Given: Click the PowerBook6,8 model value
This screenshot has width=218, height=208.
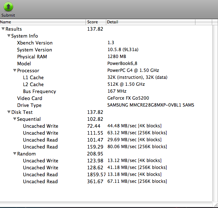Looking at the screenshot, I should [x=122, y=63].
